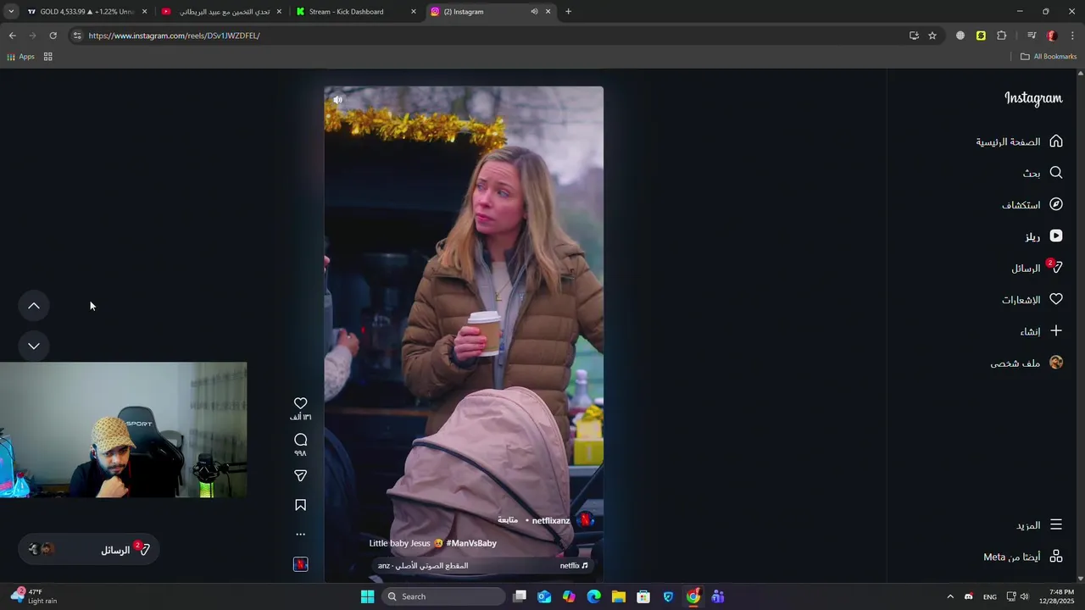This screenshot has height=610, width=1085.
Task: Bookmark this page with the star icon
Action: click(x=932, y=36)
